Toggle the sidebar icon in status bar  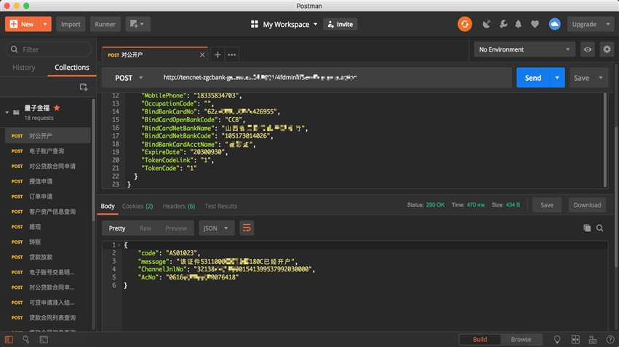9,340
